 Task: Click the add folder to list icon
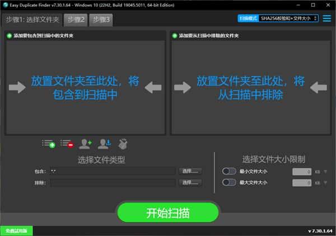coord(48,144)
